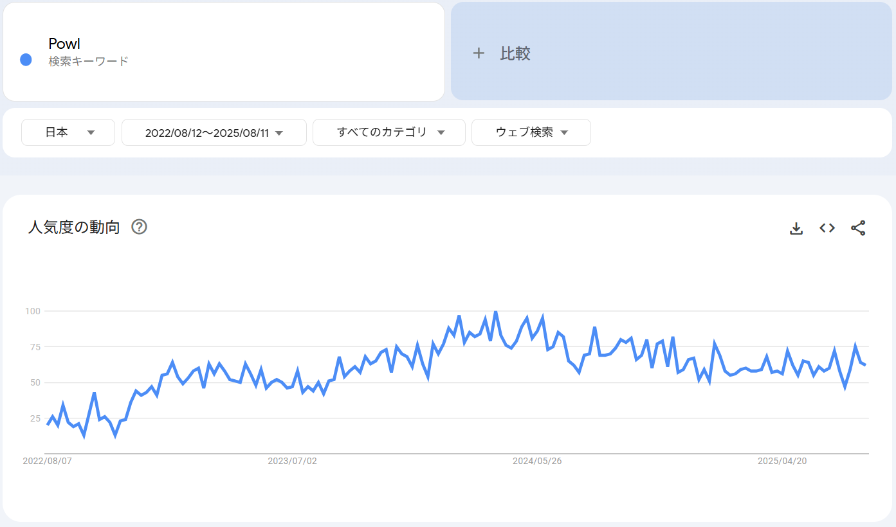The image size is (896, 527).
Task: Click the 2025/04/20 x-axis date
Action: tap(782, 461)
